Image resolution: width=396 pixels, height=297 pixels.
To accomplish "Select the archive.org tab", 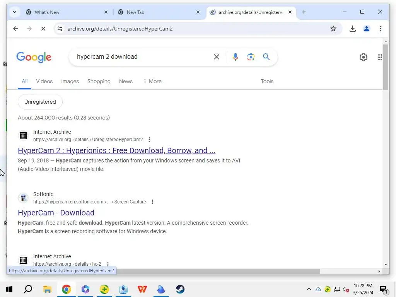I will 250,12.
